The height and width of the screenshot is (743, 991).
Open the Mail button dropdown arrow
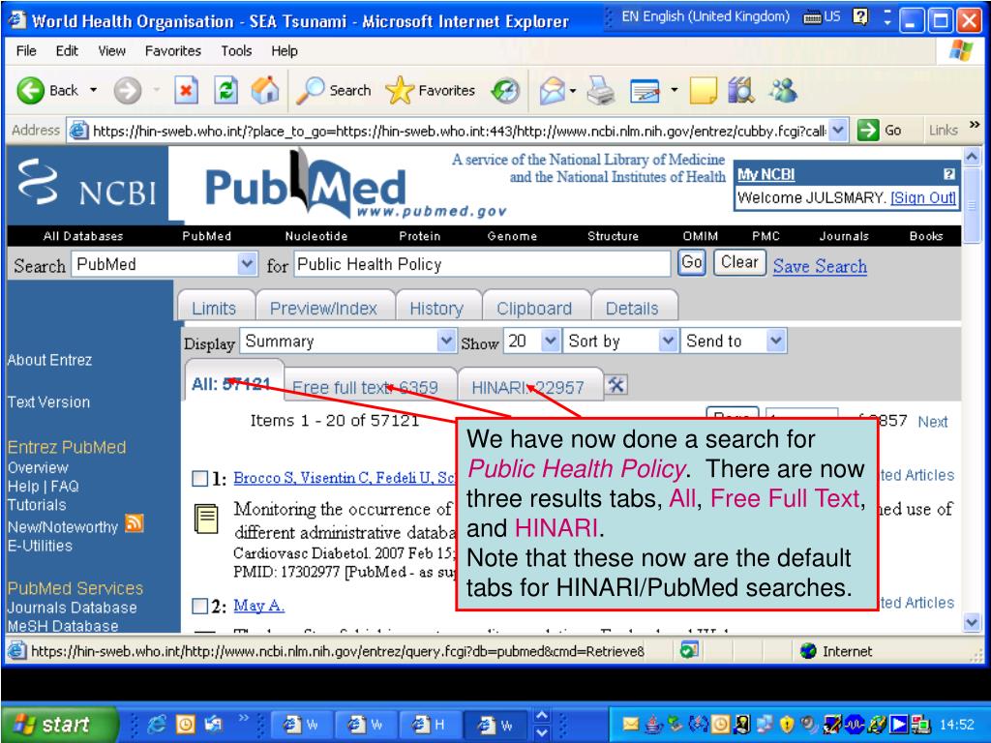pos(573,90)
